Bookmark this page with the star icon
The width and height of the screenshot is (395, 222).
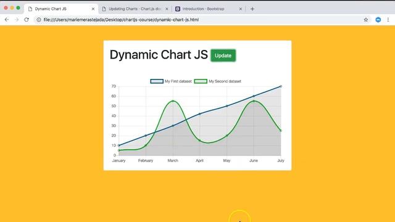tap(366, 20)
